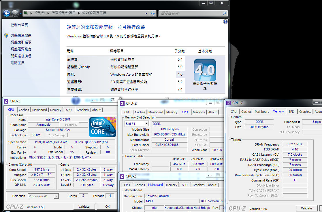Viewport: 322px width, 212px height.
Task: Click the 4.0 base score badge
Action: coord(205,70)
